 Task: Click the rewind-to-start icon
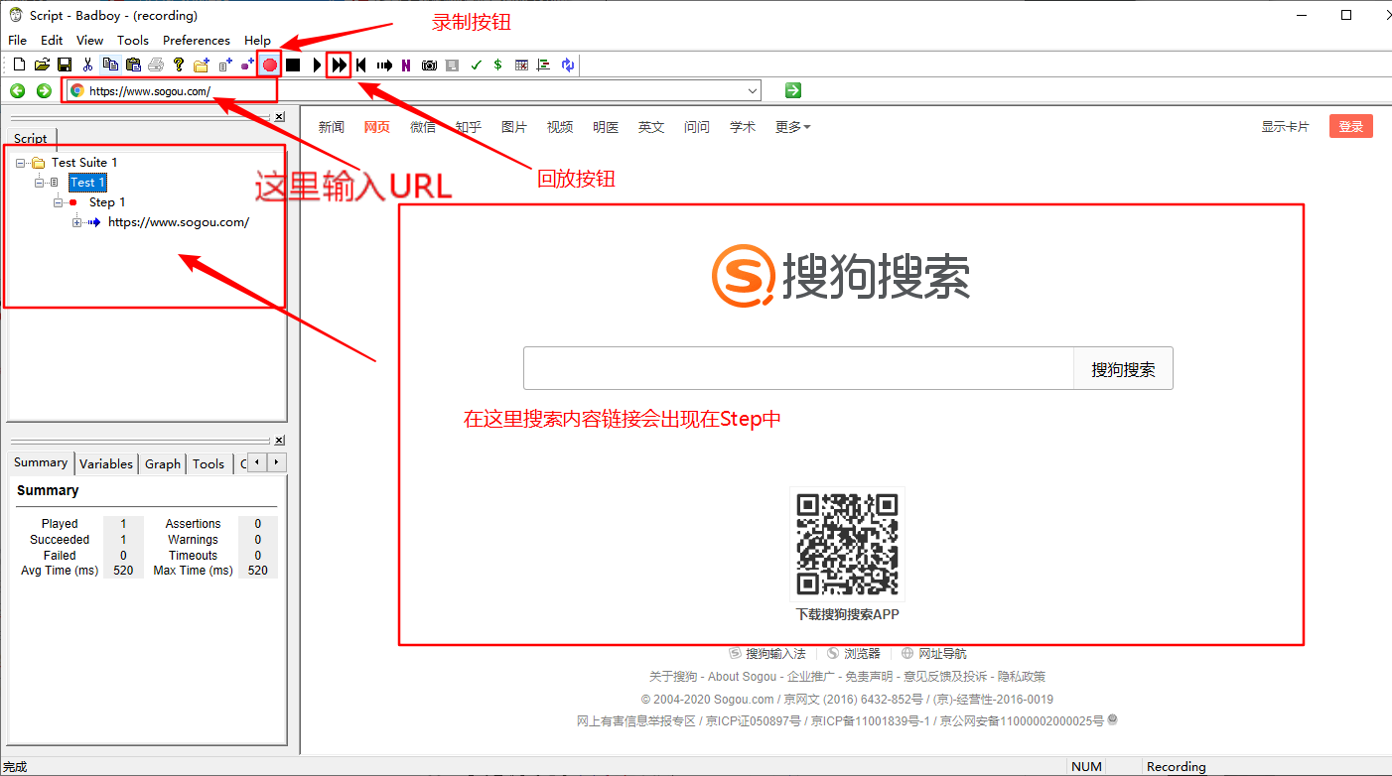click(361, 65)
